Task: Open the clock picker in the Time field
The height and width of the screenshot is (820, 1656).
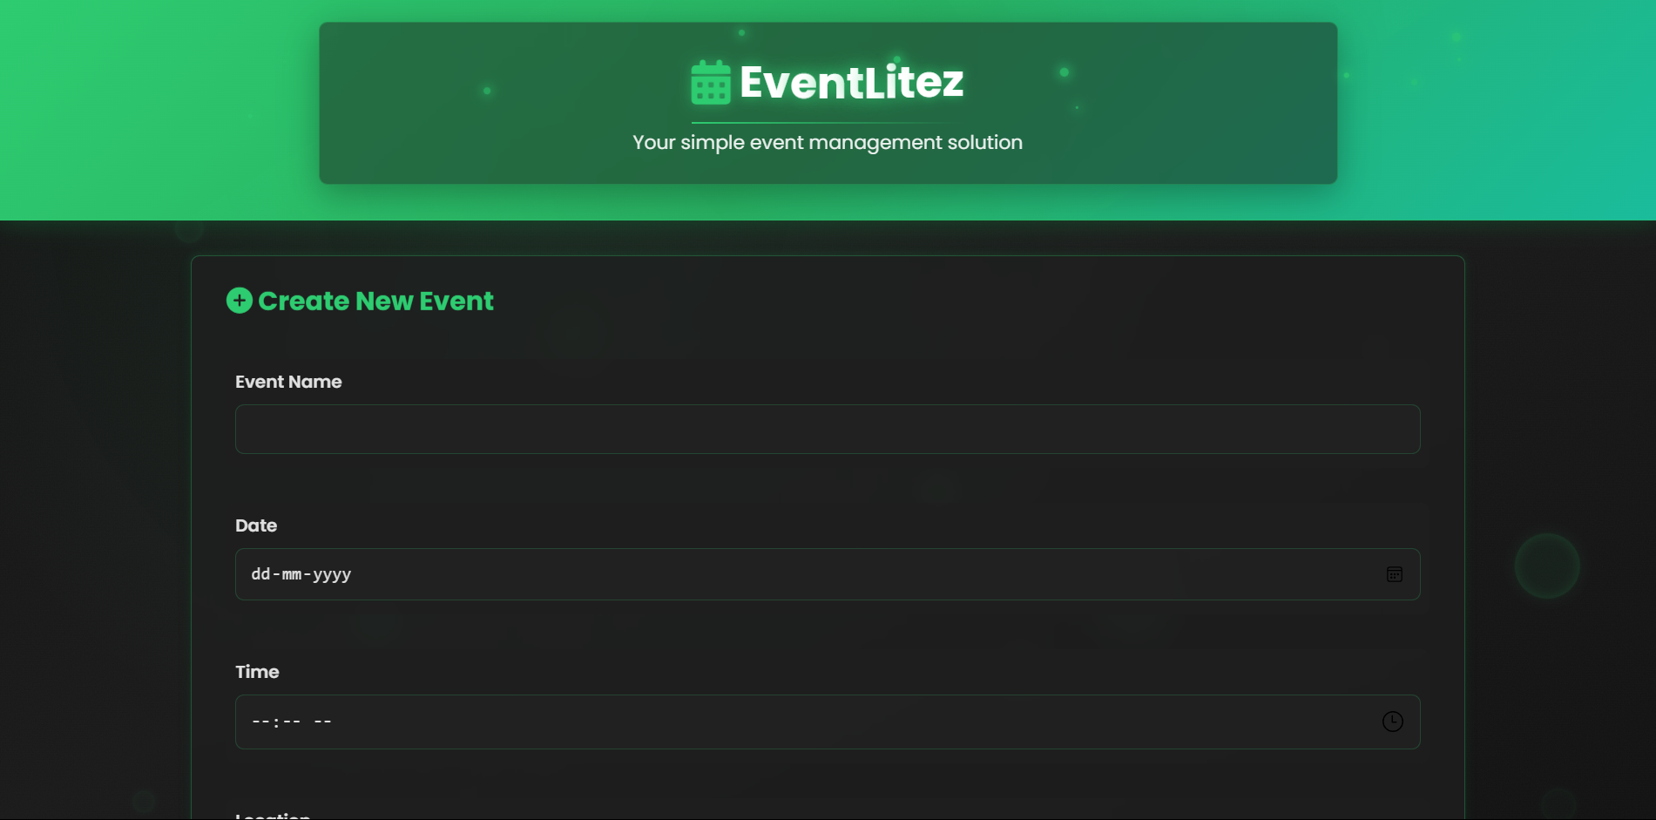Action: (x=1392, y=722)
